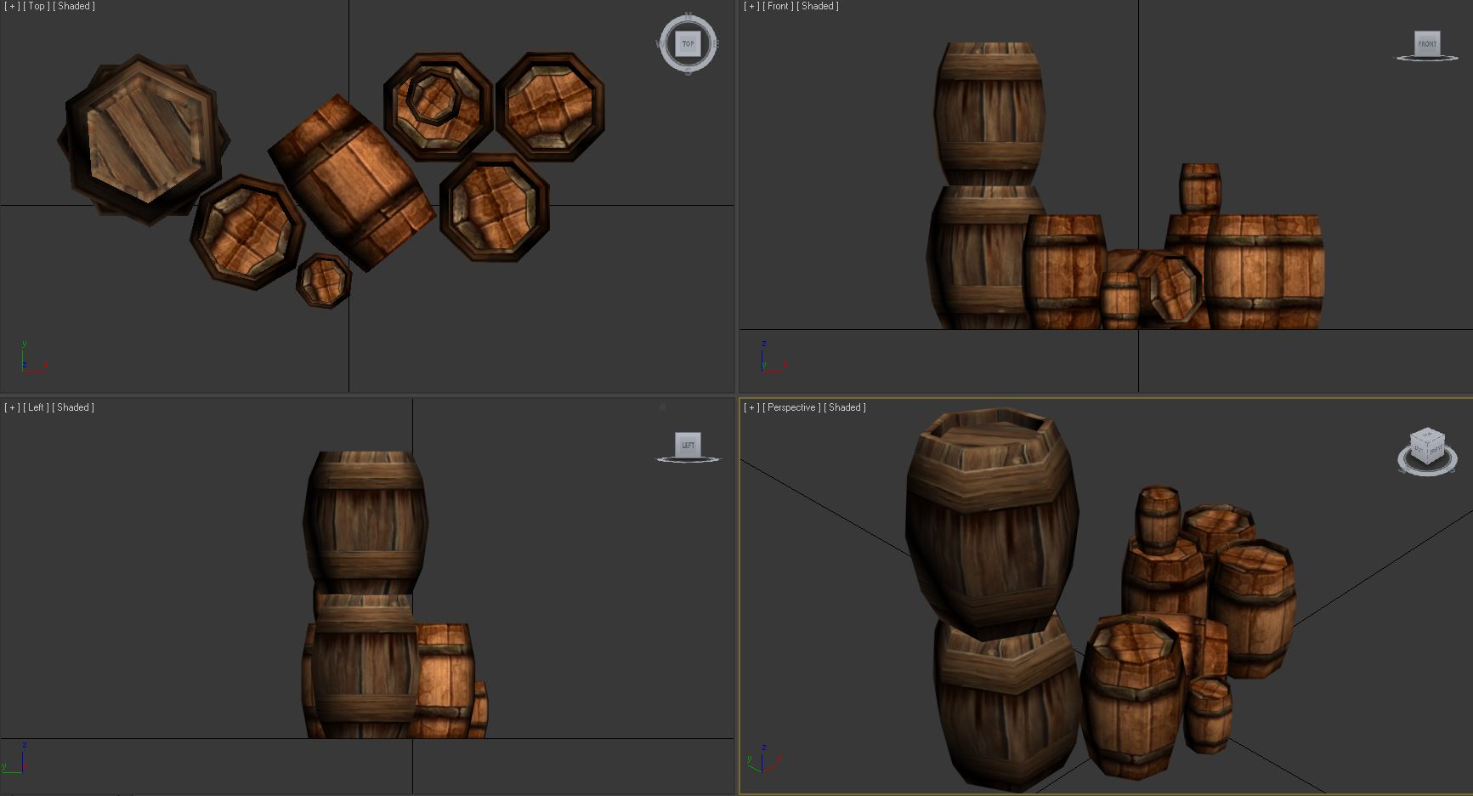Screen dimensions: 1473x796
Task: Open the Front viewport [+] general menu
Action: 751,7
